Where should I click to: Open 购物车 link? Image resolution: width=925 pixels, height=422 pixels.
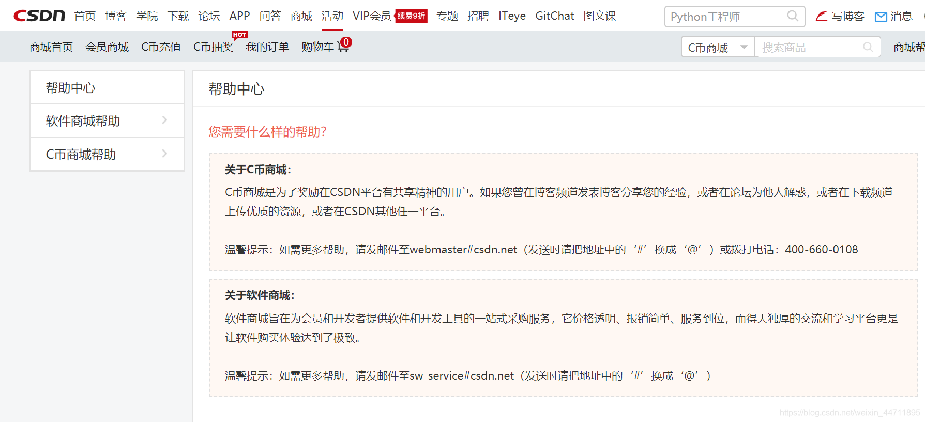(x=317, y=47)
